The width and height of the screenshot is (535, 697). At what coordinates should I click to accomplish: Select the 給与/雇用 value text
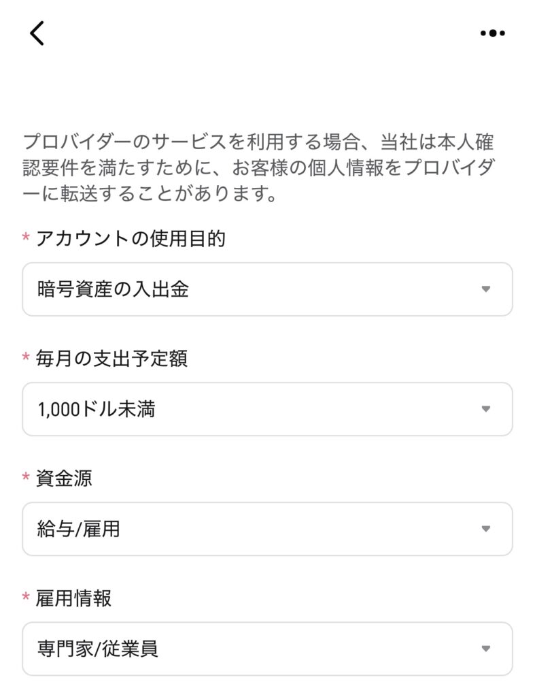click(79, 529)
